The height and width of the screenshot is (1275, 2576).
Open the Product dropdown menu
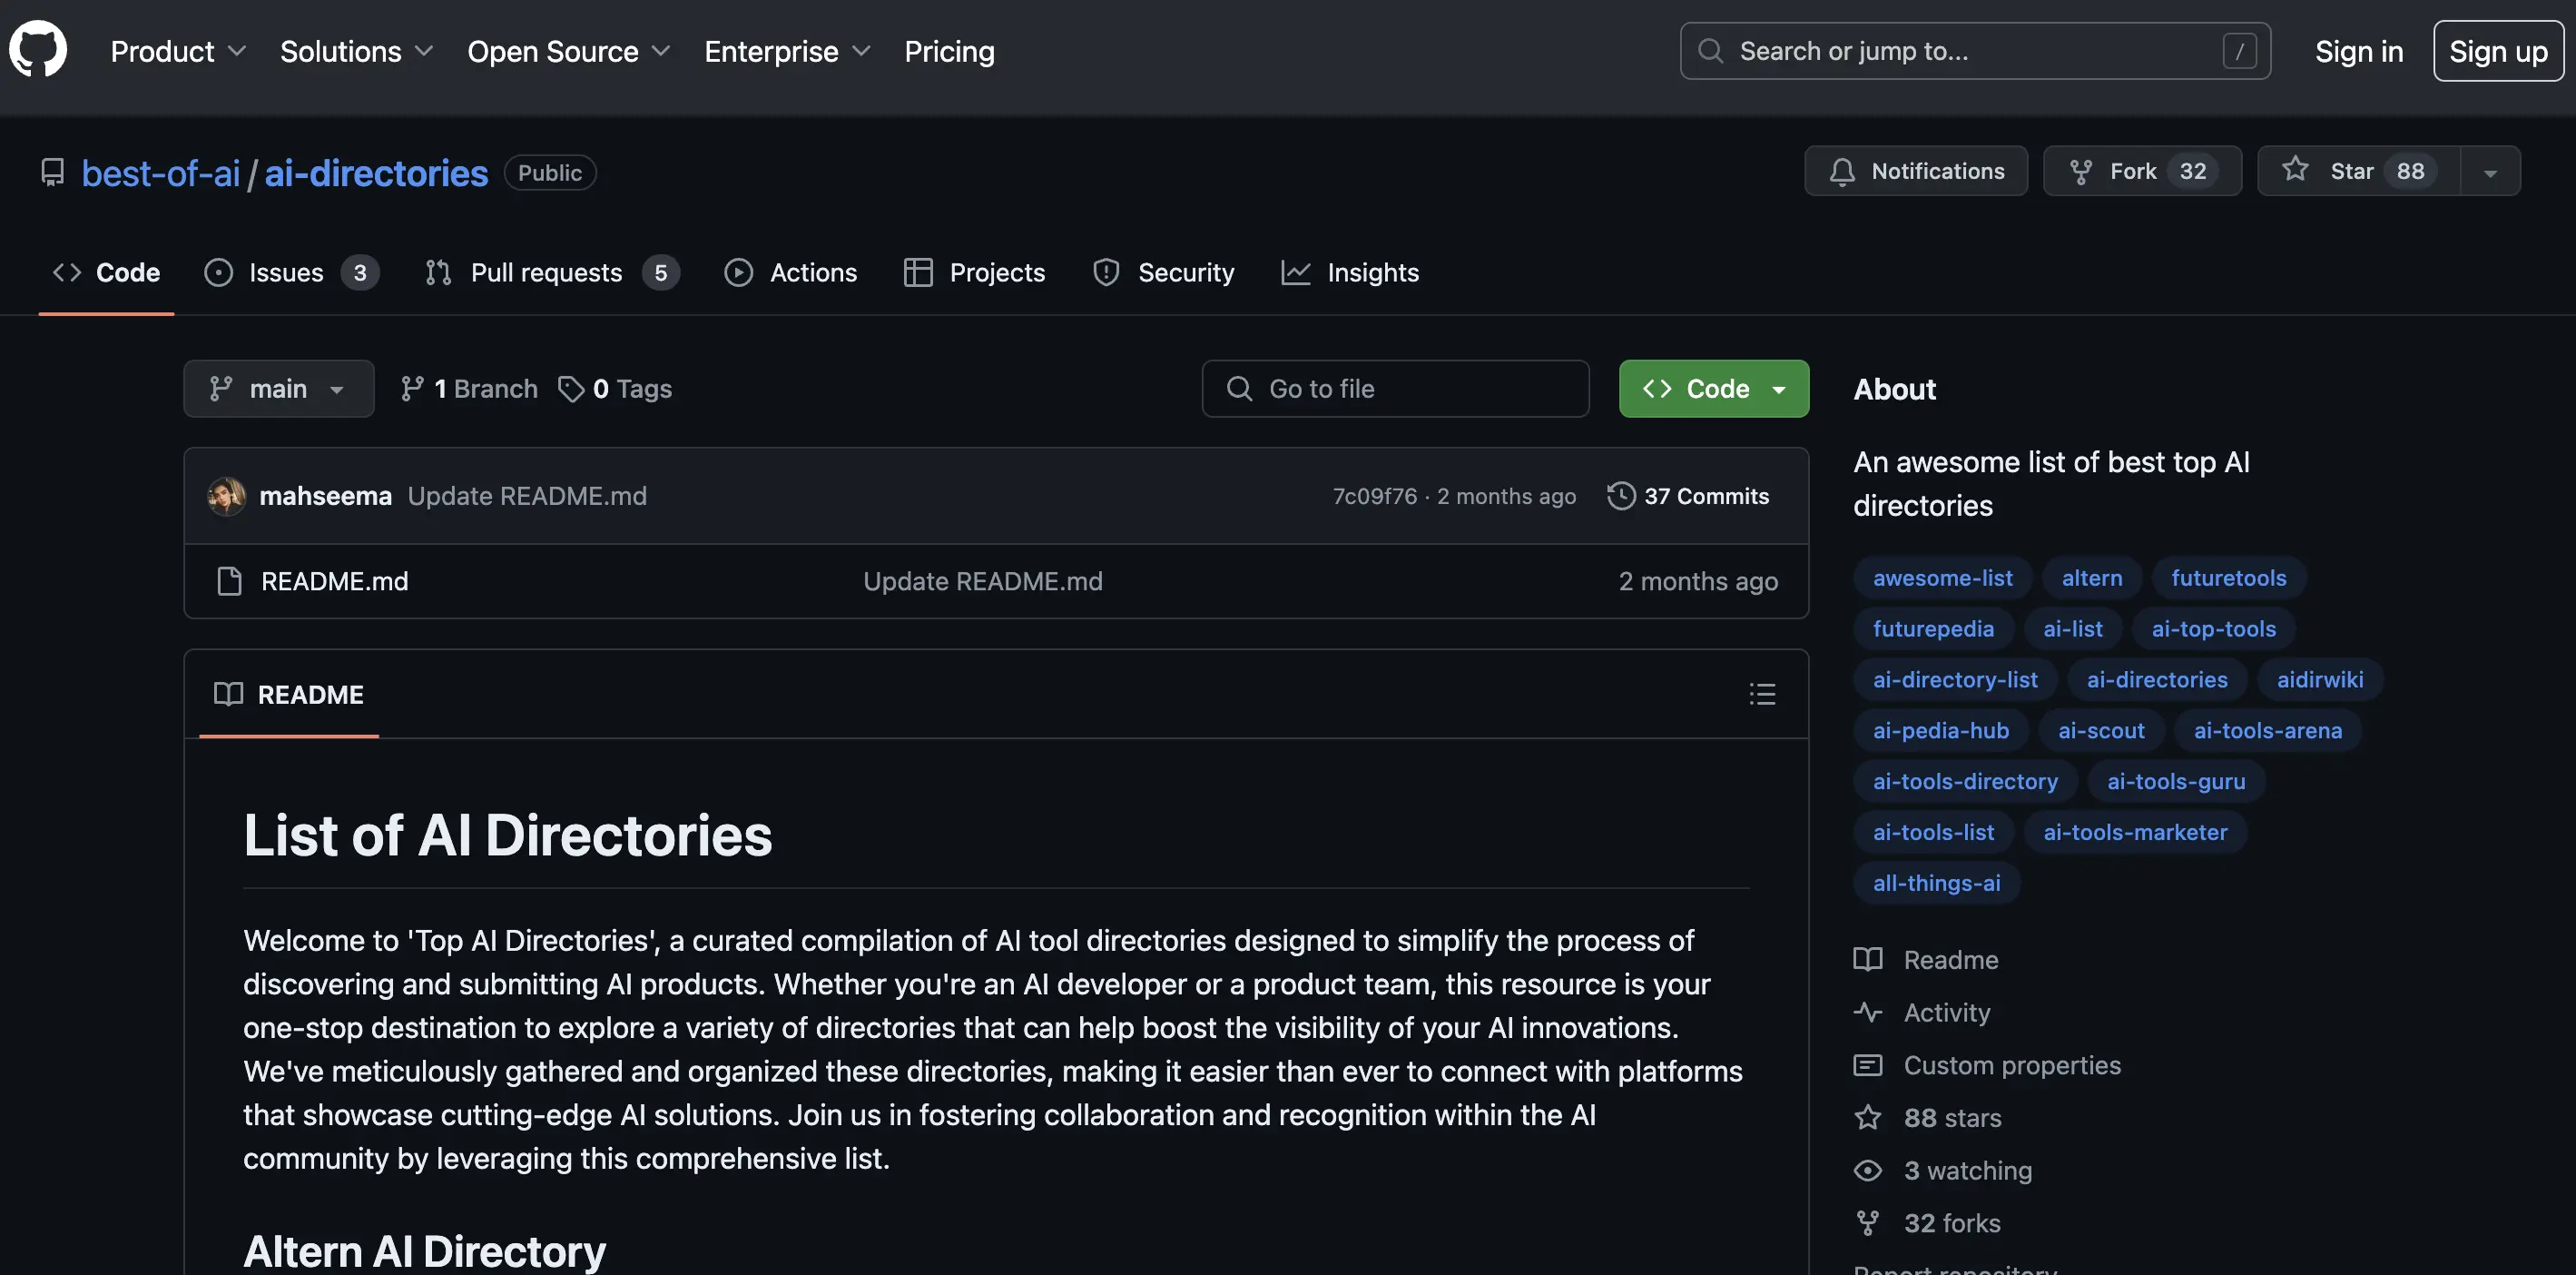(x=178, y=51)
